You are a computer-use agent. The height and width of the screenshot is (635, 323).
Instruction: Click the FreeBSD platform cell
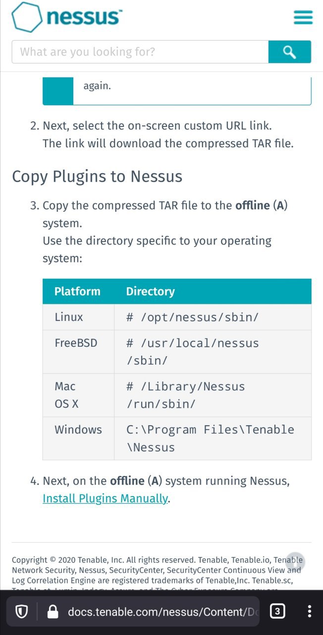(x=76, y=343)
